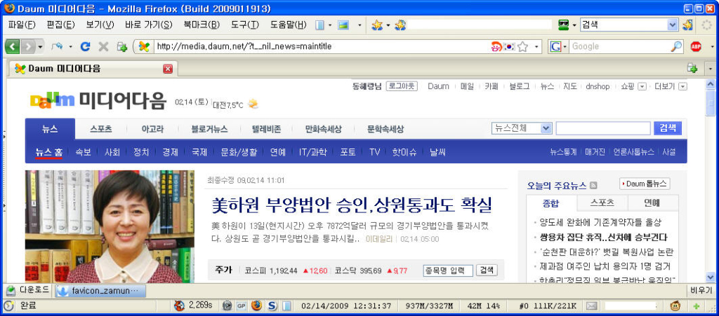Click the star-with-plus add bookmark icon
Screen dimensions: 719x316
400,25
